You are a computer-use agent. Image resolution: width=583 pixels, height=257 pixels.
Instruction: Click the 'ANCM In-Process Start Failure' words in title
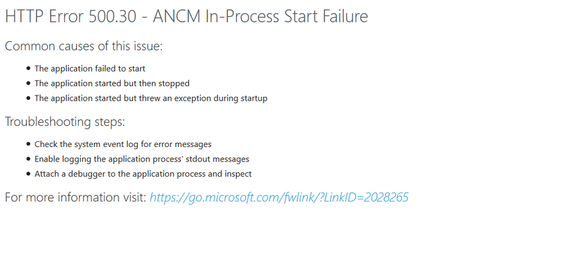pos(260,17)
